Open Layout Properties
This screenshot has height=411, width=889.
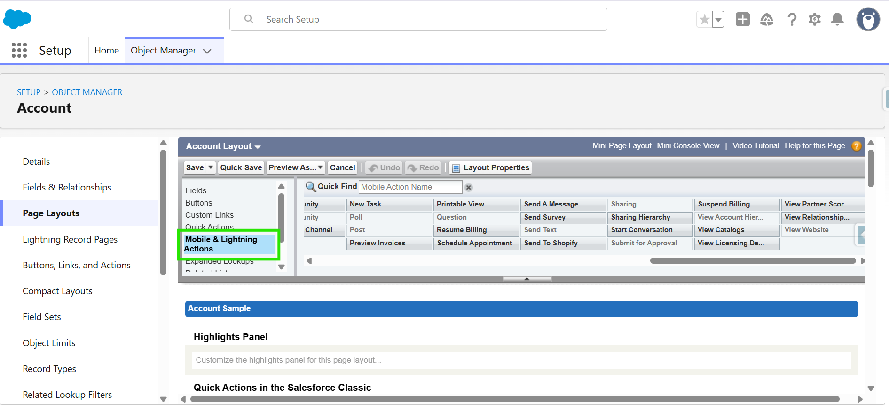pyautogui.click(x=491, y=167)
